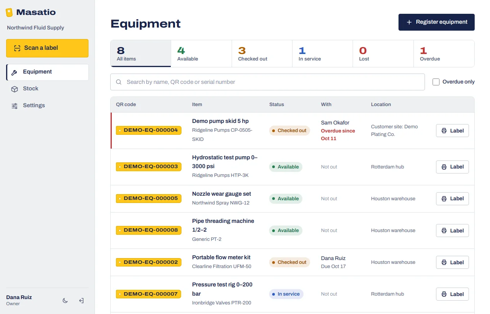
Task: Click Register equipment button
Action: click(436, 22)
